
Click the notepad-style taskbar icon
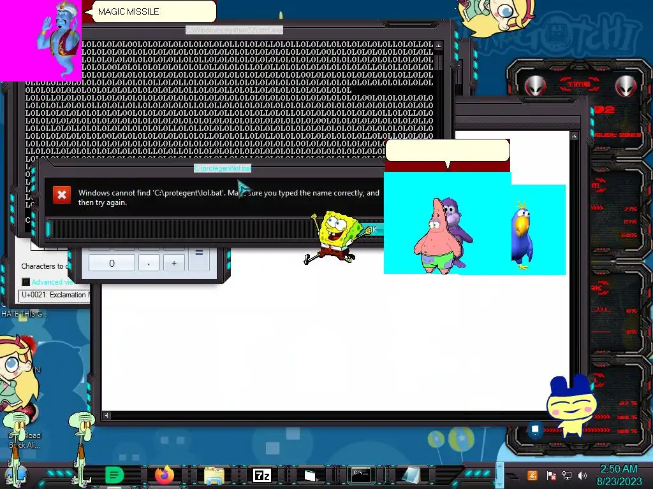click(411, 475)
